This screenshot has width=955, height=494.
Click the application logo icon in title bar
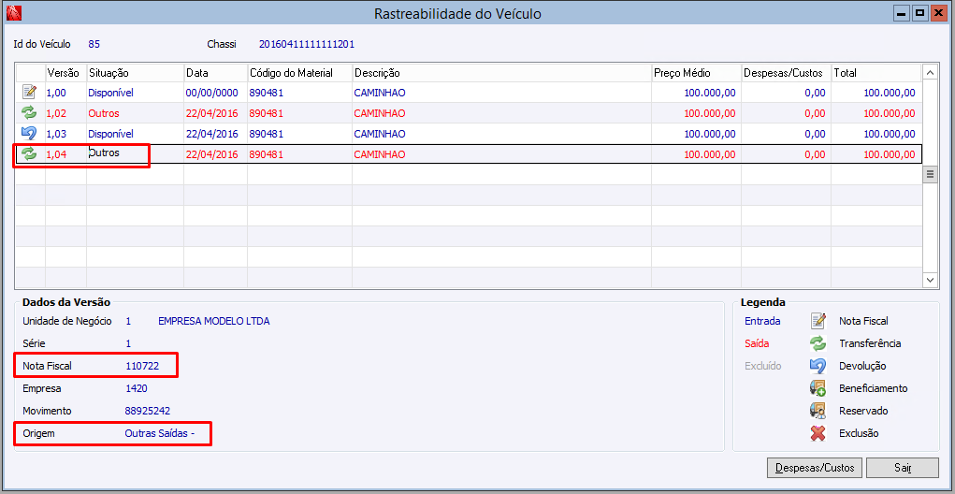coord(13,13)
